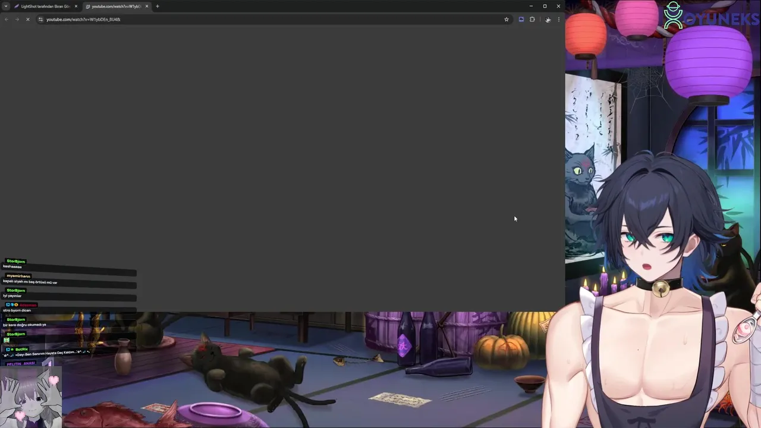Image resolution: width=761 pixels, height=428 pixels.
Task: Focus the youtube.com address bar URL
Action: [83, 20]
